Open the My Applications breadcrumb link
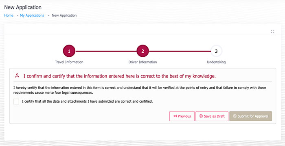Viewport: 285px width, 146px height. 32,15
